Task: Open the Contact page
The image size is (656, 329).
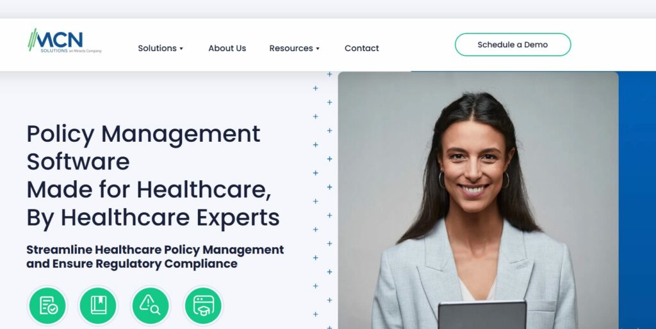Action: [x=361, y=49]
